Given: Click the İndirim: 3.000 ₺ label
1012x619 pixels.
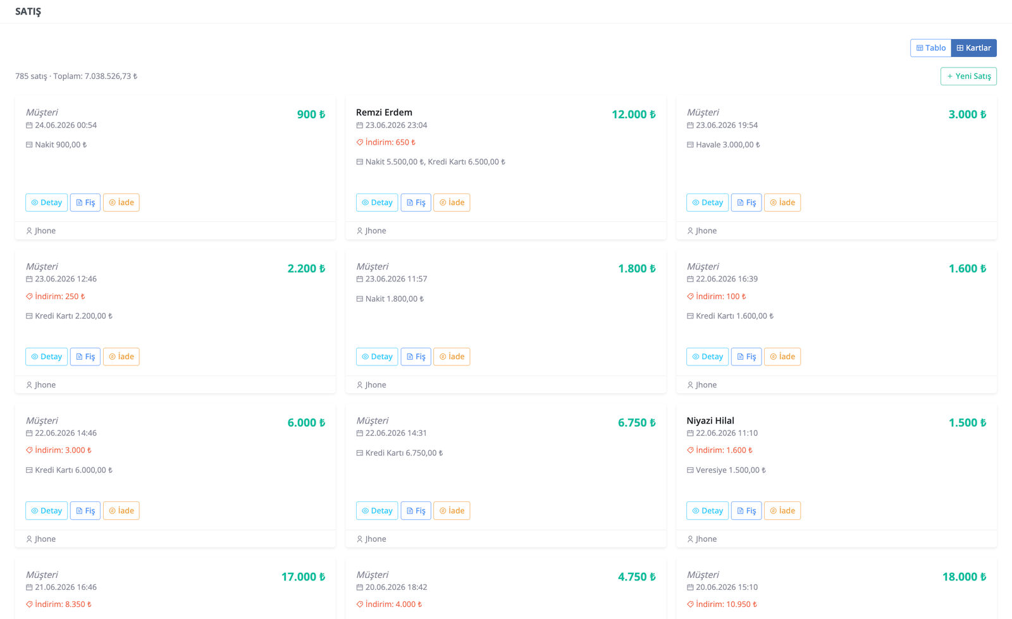Looking at the screenshot, I should pyautogui.click(x=58, y=451).
